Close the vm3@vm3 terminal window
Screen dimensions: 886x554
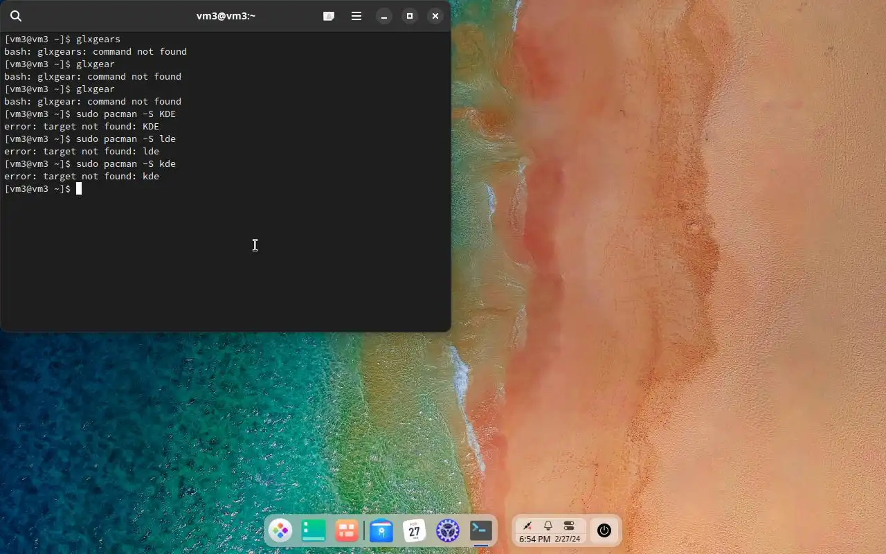point(435,16)
